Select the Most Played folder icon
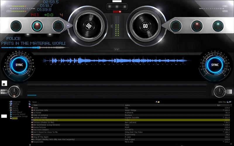234x146 pixels. (11, 112)
